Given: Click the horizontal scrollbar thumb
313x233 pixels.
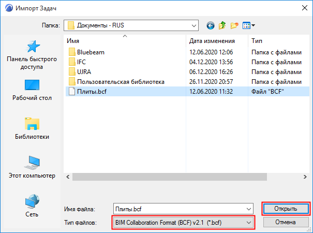Looking at the screenshot, I should (170, 177).
